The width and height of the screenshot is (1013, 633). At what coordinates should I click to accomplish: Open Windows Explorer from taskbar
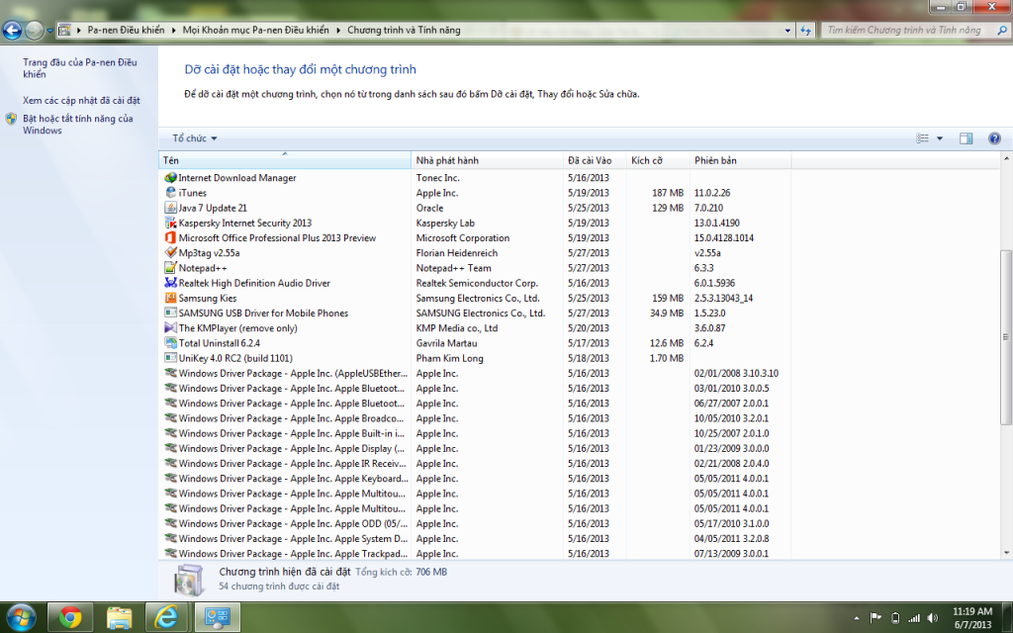point(119,617)
